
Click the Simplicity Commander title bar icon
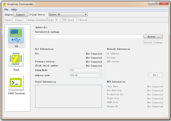4,4
